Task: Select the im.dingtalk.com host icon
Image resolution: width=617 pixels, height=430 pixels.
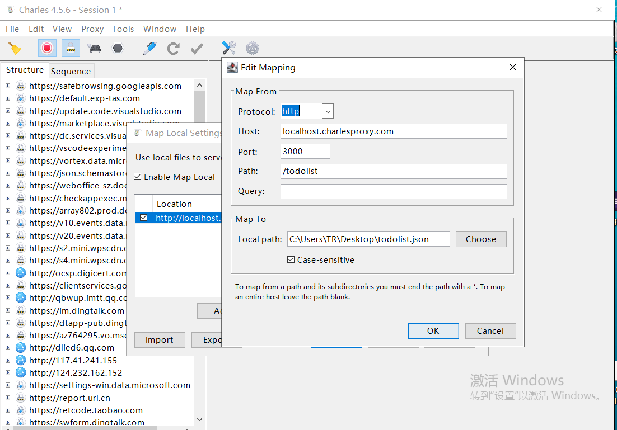Action: click(x=21, y=310)
